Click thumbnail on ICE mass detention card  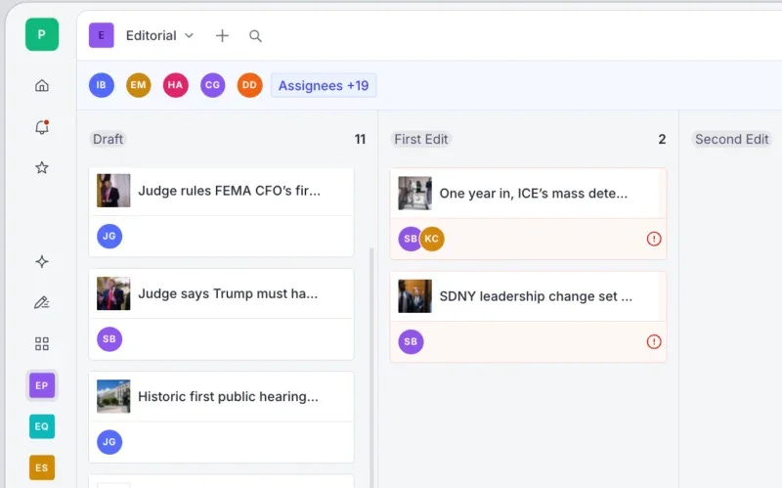pos(414,193)
